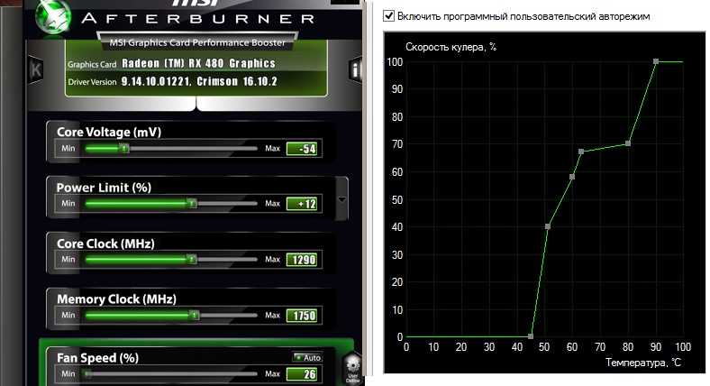Click the Power Limit slider handle
Image resolution: width=710 pixels, height=386 pixels.
click(x=192, y=204)
